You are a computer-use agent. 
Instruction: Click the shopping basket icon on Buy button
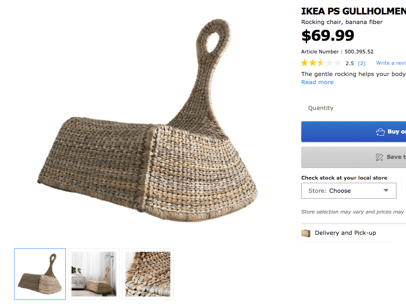point(380,132)
